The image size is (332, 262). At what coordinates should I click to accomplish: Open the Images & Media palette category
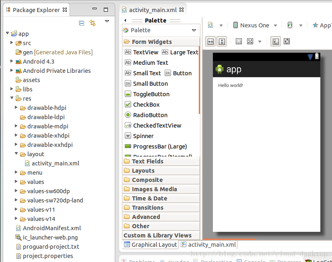[161, 189]
